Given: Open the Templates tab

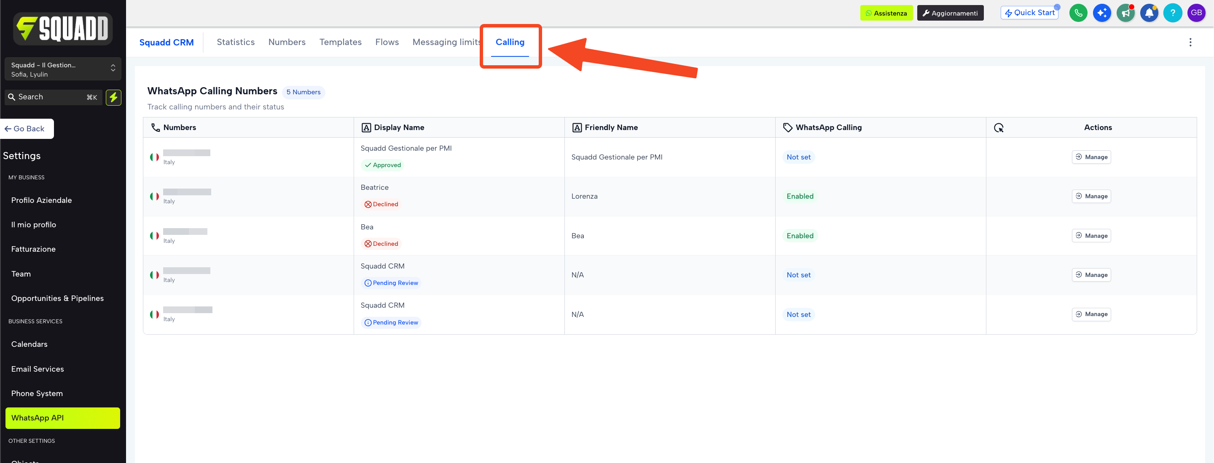Looking at the screenshot, I should [x=340, y=43].
